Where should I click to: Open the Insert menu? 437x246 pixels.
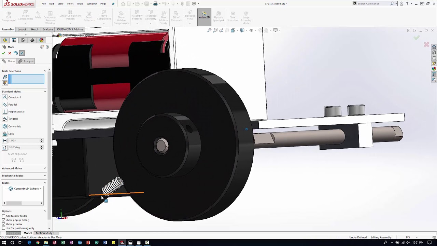coord(70,3)
